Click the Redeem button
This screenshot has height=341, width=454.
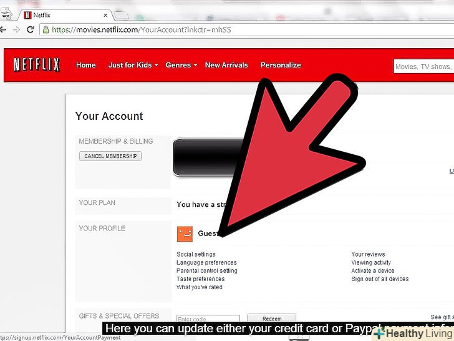(x=272, y=319)
